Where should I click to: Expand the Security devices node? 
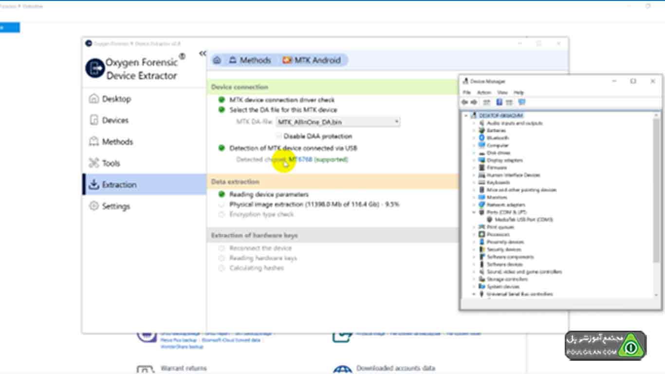[x=474, y=249]
